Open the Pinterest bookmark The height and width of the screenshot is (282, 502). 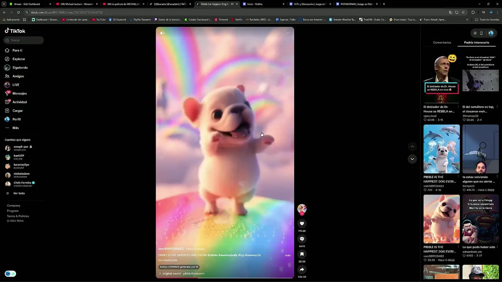[221, 20]
